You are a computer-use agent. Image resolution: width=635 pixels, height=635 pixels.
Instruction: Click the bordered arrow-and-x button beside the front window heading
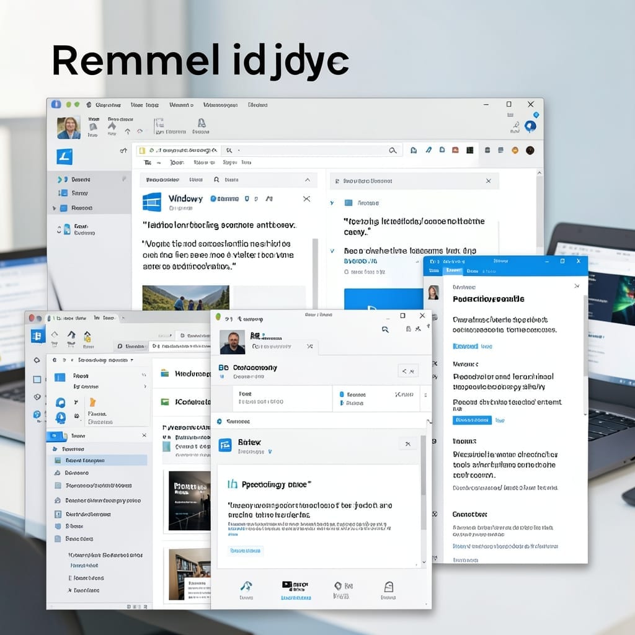pos(408,371)
